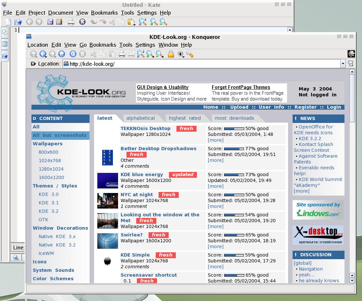Click the wrench configure icon in Konqueror toolbar
362x301 pixels.
190,54
